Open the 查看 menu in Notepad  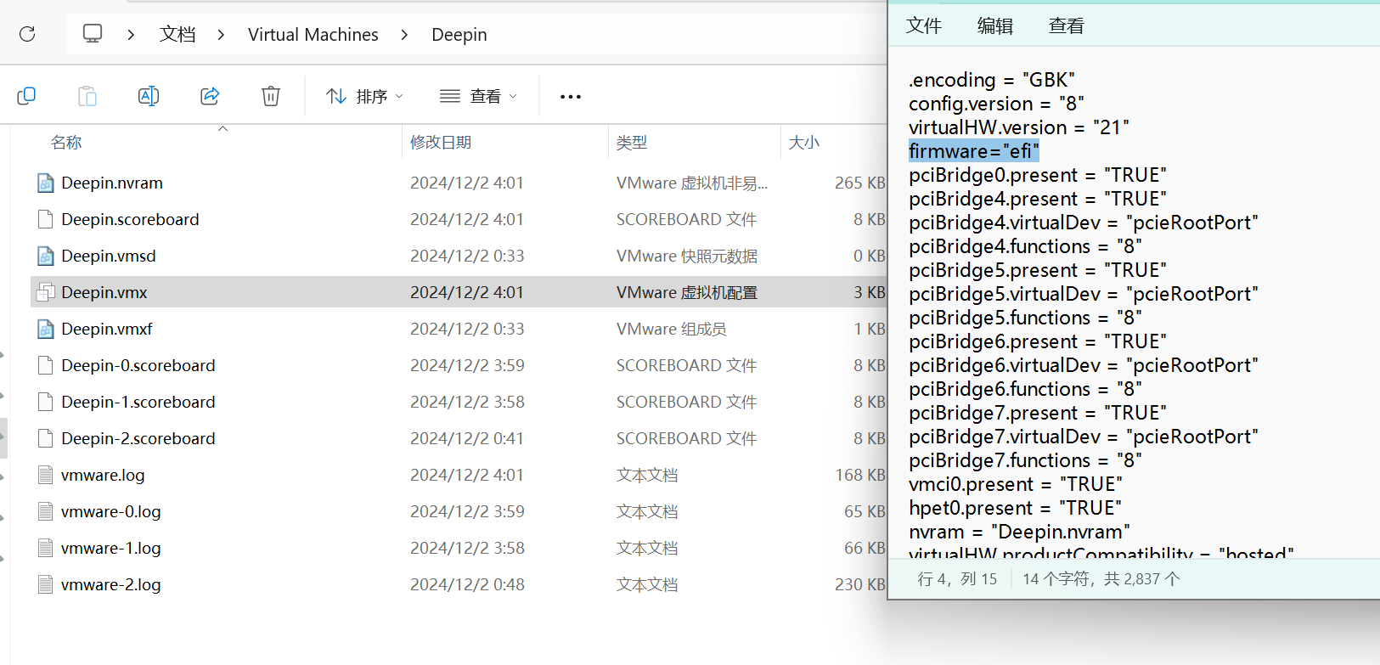[1067, 25]
